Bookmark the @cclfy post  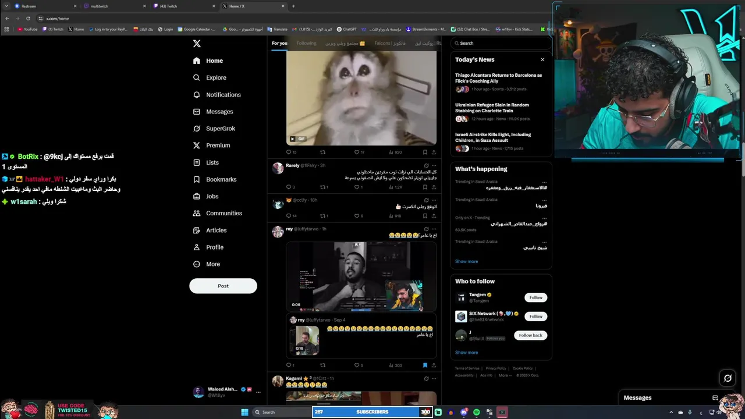click(x=425, y=216)
